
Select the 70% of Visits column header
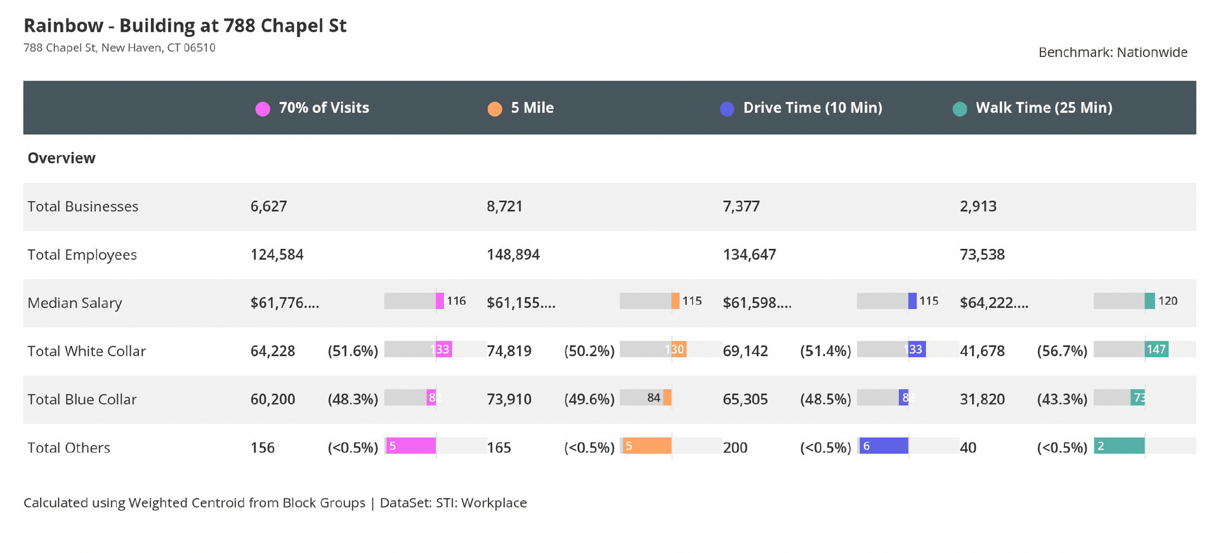point(324,108)
